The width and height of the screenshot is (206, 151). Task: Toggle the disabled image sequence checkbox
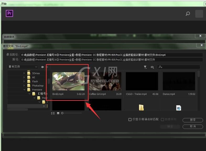click(162, 120)
